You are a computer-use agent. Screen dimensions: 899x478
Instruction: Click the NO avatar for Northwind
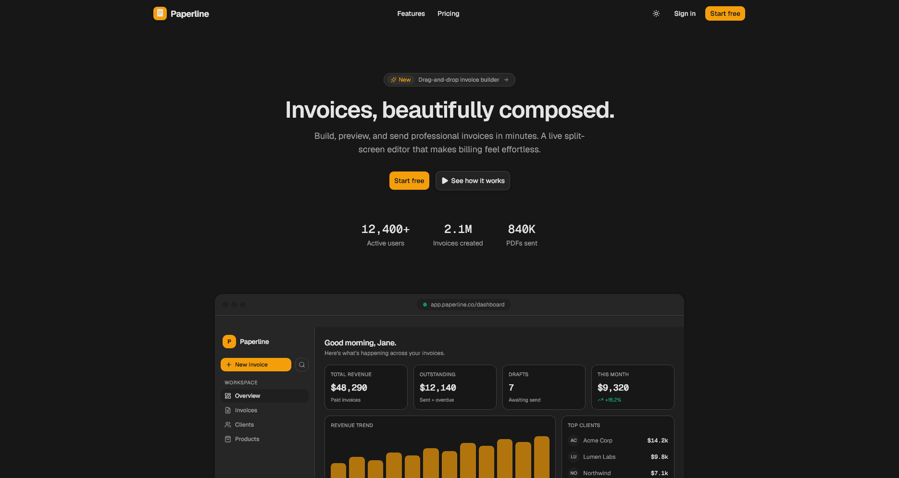[574, 473]
